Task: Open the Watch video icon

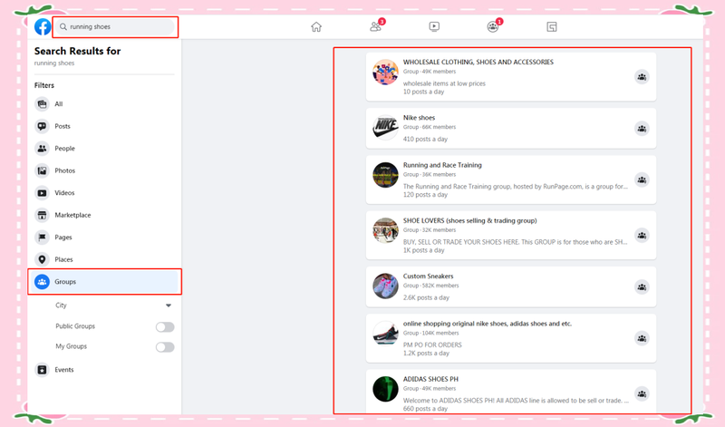Action: coord(434,26)
